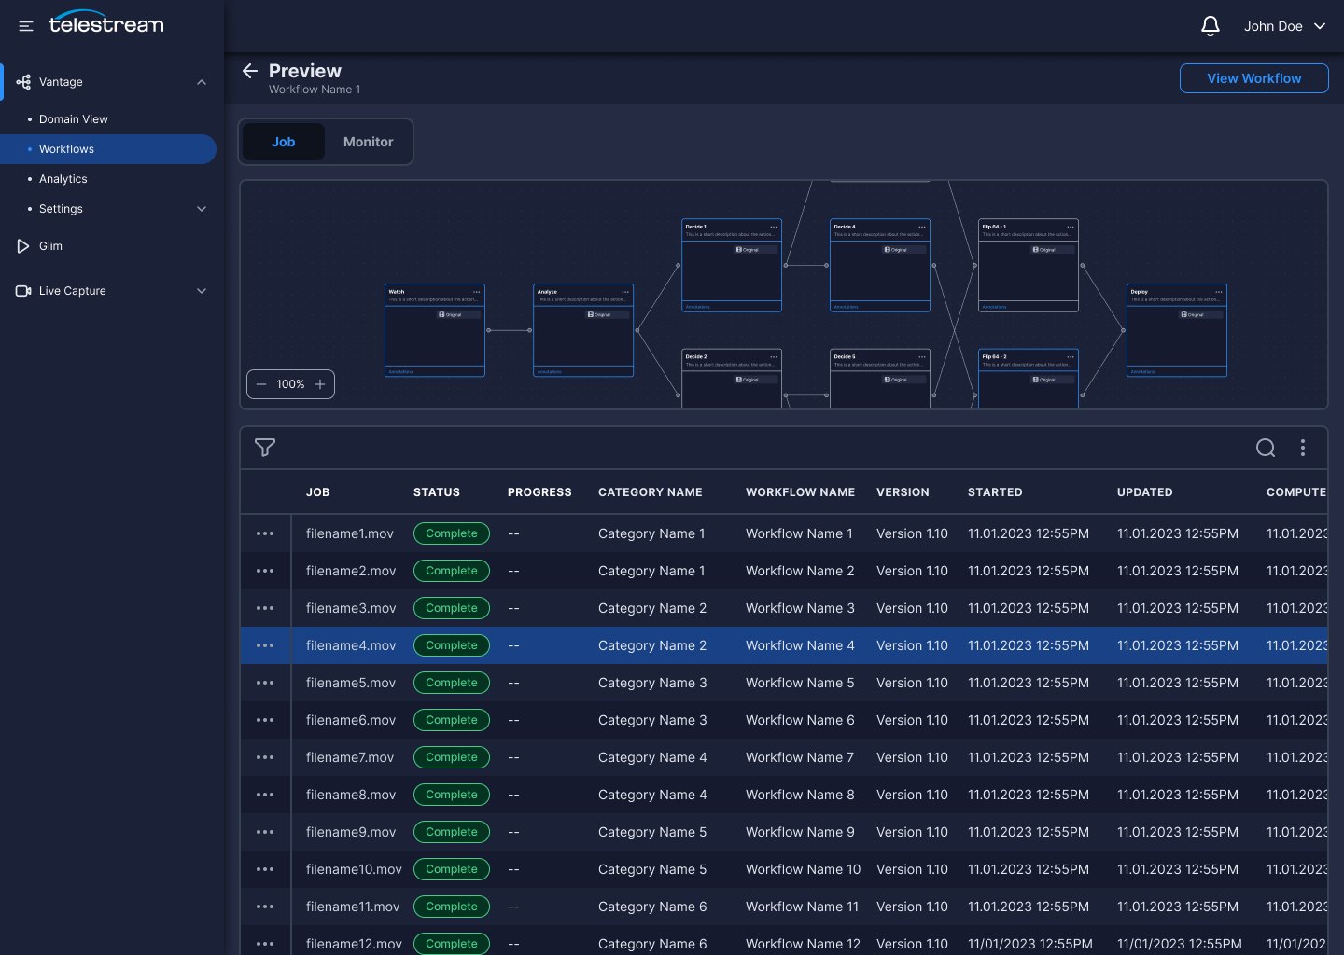Click the Vantage icon in the sidebar

point(23,82)
